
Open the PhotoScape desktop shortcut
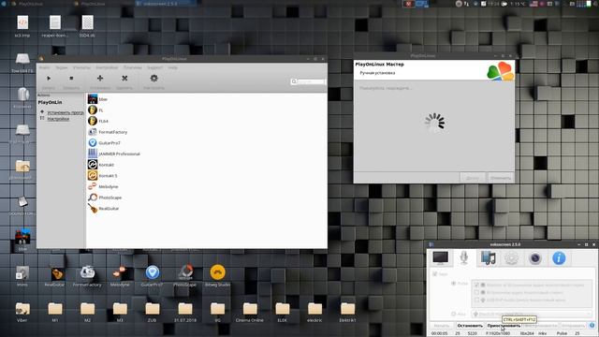185,276
